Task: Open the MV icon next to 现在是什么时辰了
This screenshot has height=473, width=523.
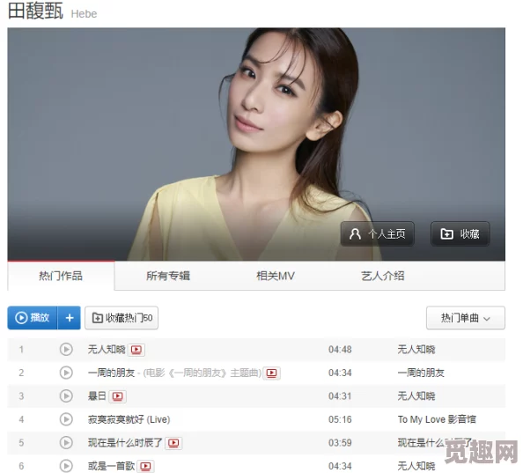Action: pyautogui.click(x=173, y=443)
